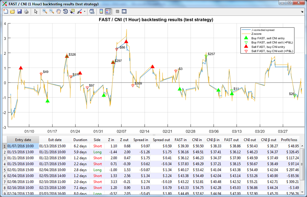Create a new figure from the toolbar

pyautogui.click(x=6, y=12)
